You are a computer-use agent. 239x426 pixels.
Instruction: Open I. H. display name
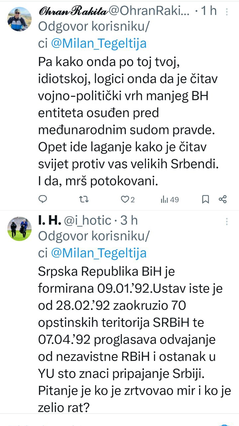(50, 220)
